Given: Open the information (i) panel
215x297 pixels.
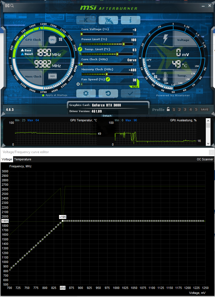Looking at the screenshot, I should [130, 20].
